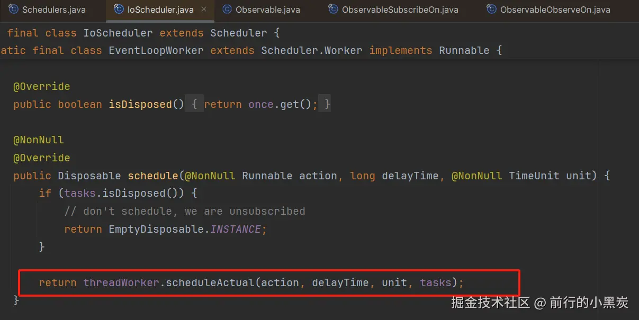Image resolution: width=639 pixels, height=320 pixels.
Task: Click the Observable.java class file icon
Action: tap(227, 10)
